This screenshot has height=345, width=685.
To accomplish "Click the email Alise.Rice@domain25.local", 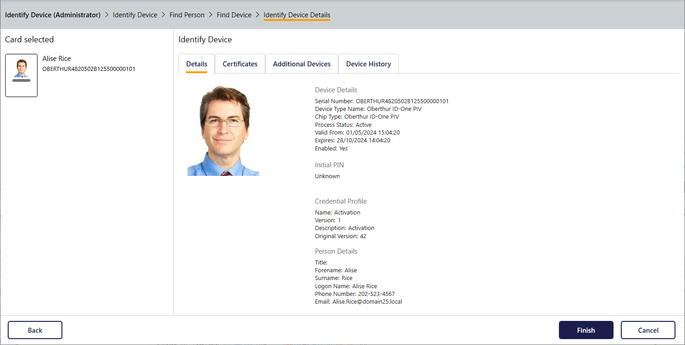I will 367,302.
